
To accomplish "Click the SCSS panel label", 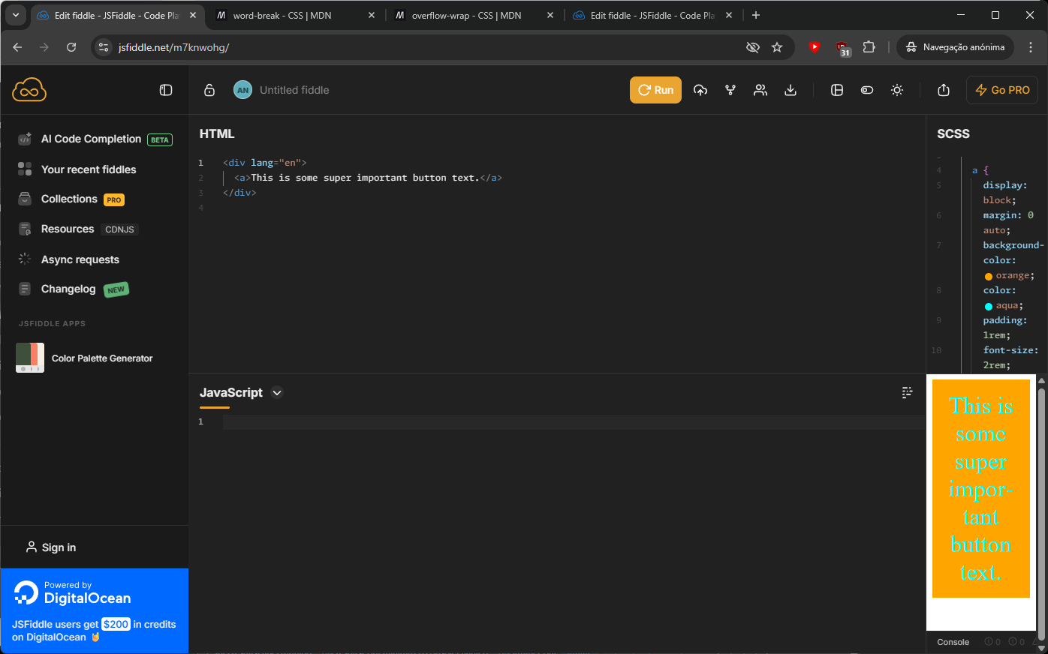I will [953, 133].
